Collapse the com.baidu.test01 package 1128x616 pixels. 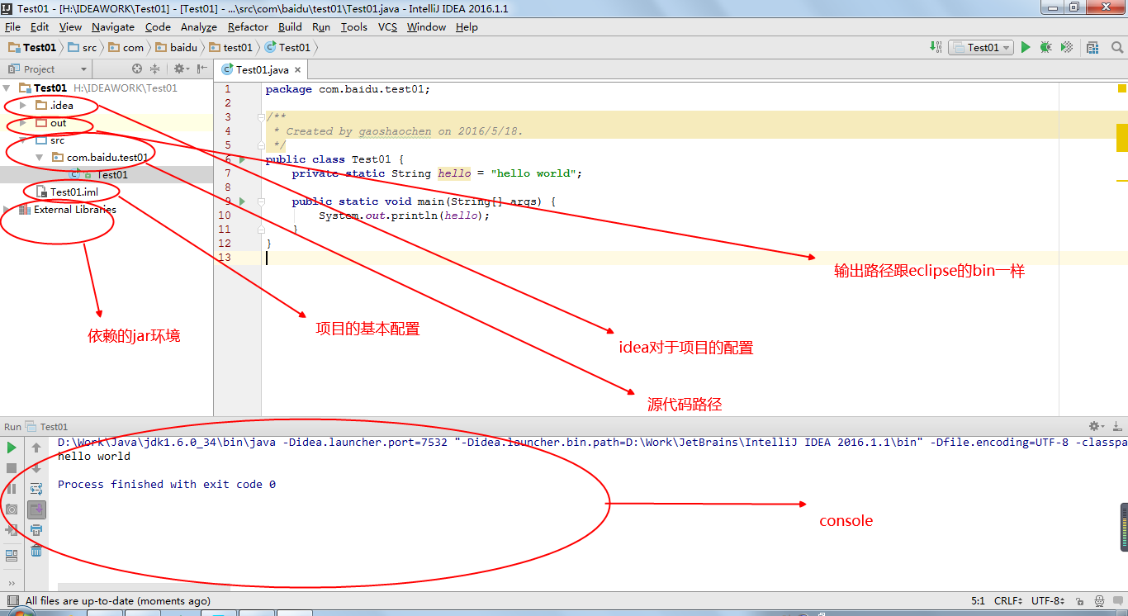click(x=40, y=158)
